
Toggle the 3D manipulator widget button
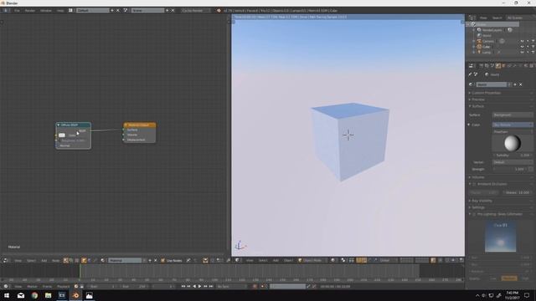358,260
